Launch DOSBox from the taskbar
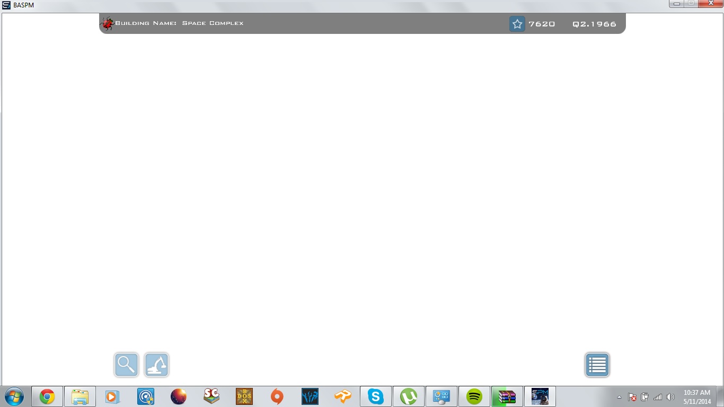Screen dimensions: 724x407 [x=243, y=396]
